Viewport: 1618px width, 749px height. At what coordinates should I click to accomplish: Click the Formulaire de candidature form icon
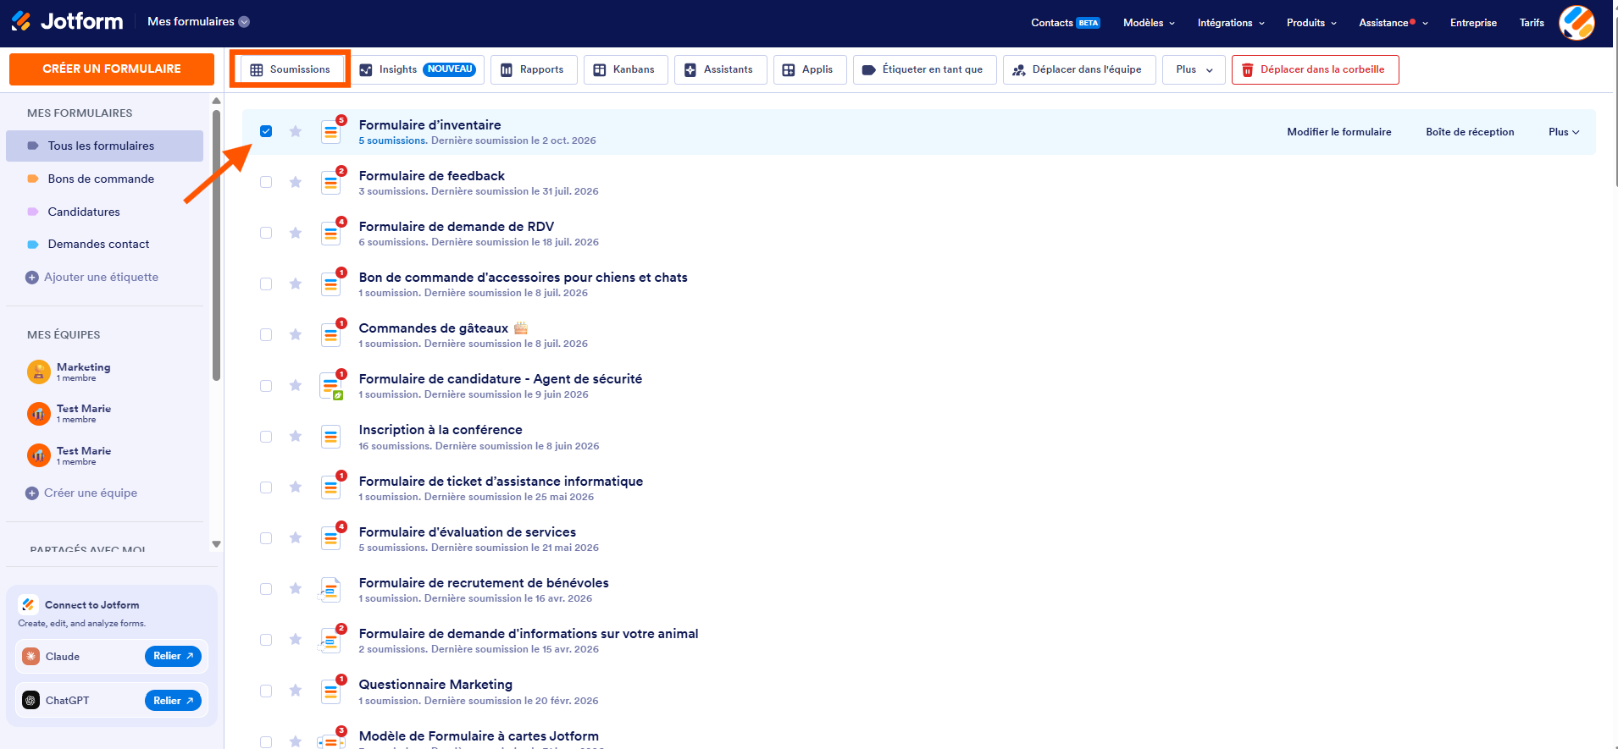point(331,386)
